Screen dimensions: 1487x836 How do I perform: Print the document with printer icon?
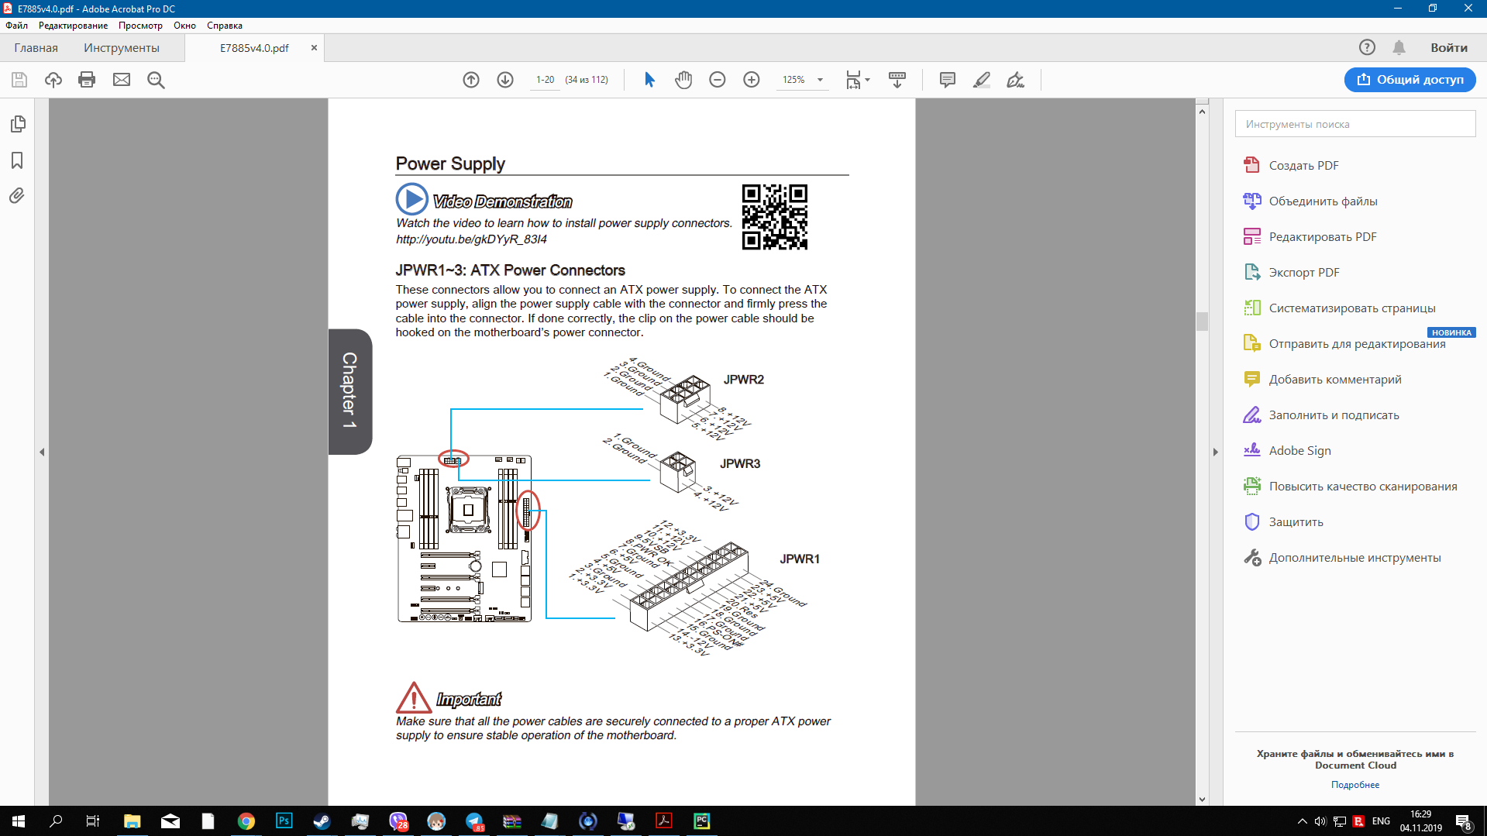tap(87, 80)
